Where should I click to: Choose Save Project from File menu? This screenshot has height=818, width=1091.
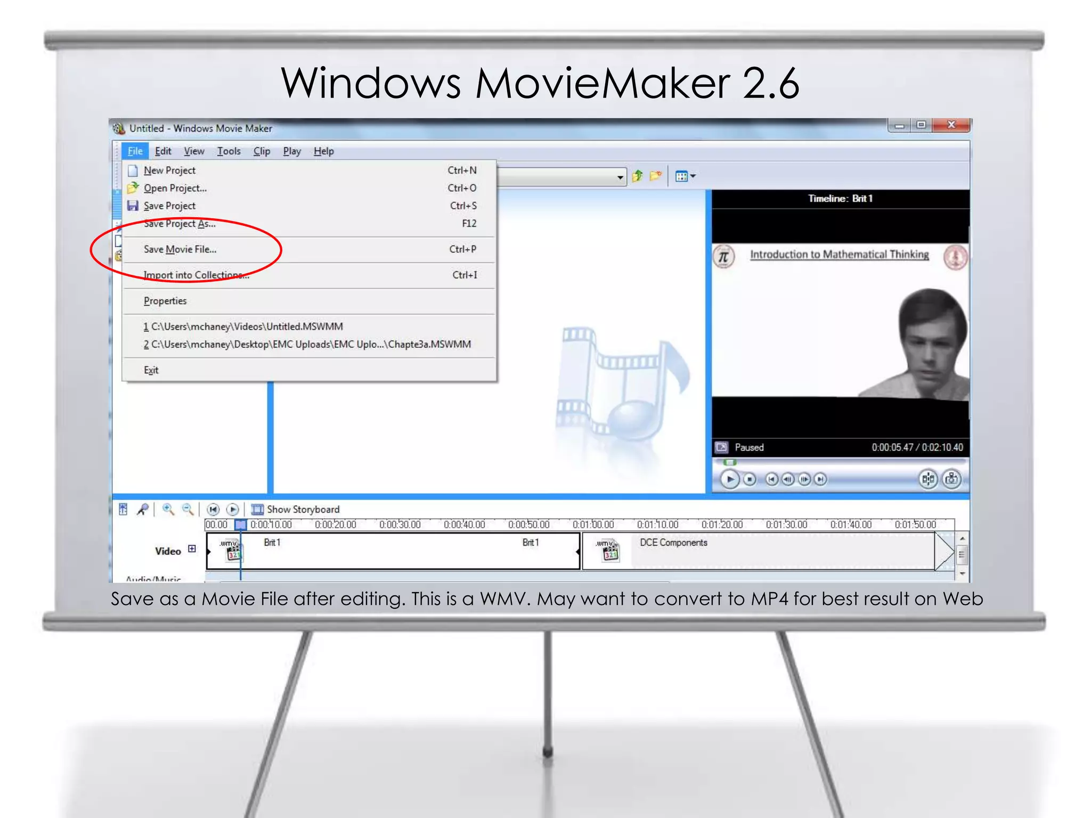click(310, 206)
